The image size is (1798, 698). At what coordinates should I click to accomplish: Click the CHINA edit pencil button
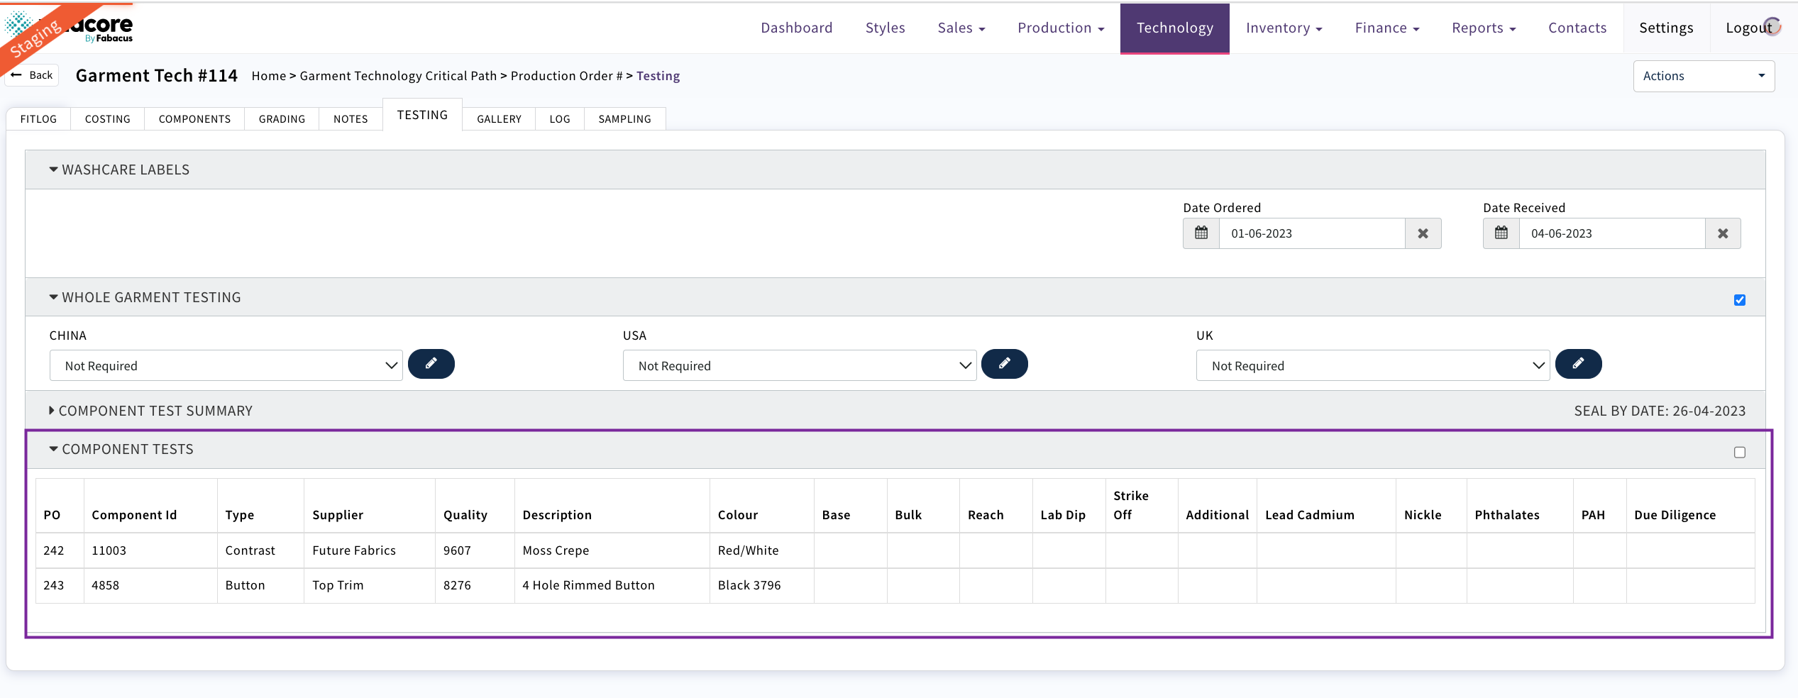coord(431,364)
